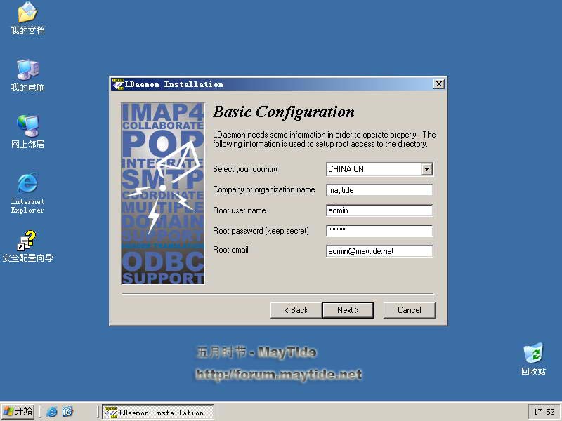Cancel the LDaemon installation
The width and height of the screenshot is (562, 421).
click(x=409, y=310)
